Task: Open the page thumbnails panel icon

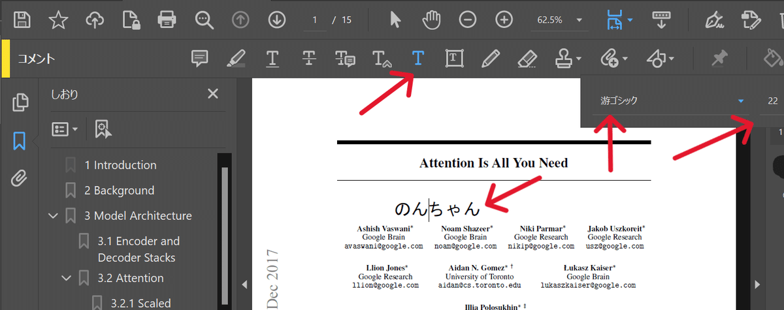Action: [20, 102]
